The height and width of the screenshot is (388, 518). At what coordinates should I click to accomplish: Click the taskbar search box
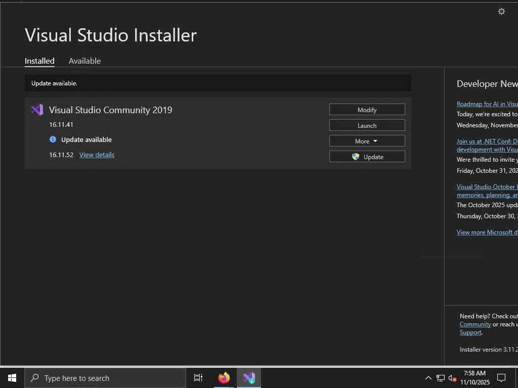point(105,378)
